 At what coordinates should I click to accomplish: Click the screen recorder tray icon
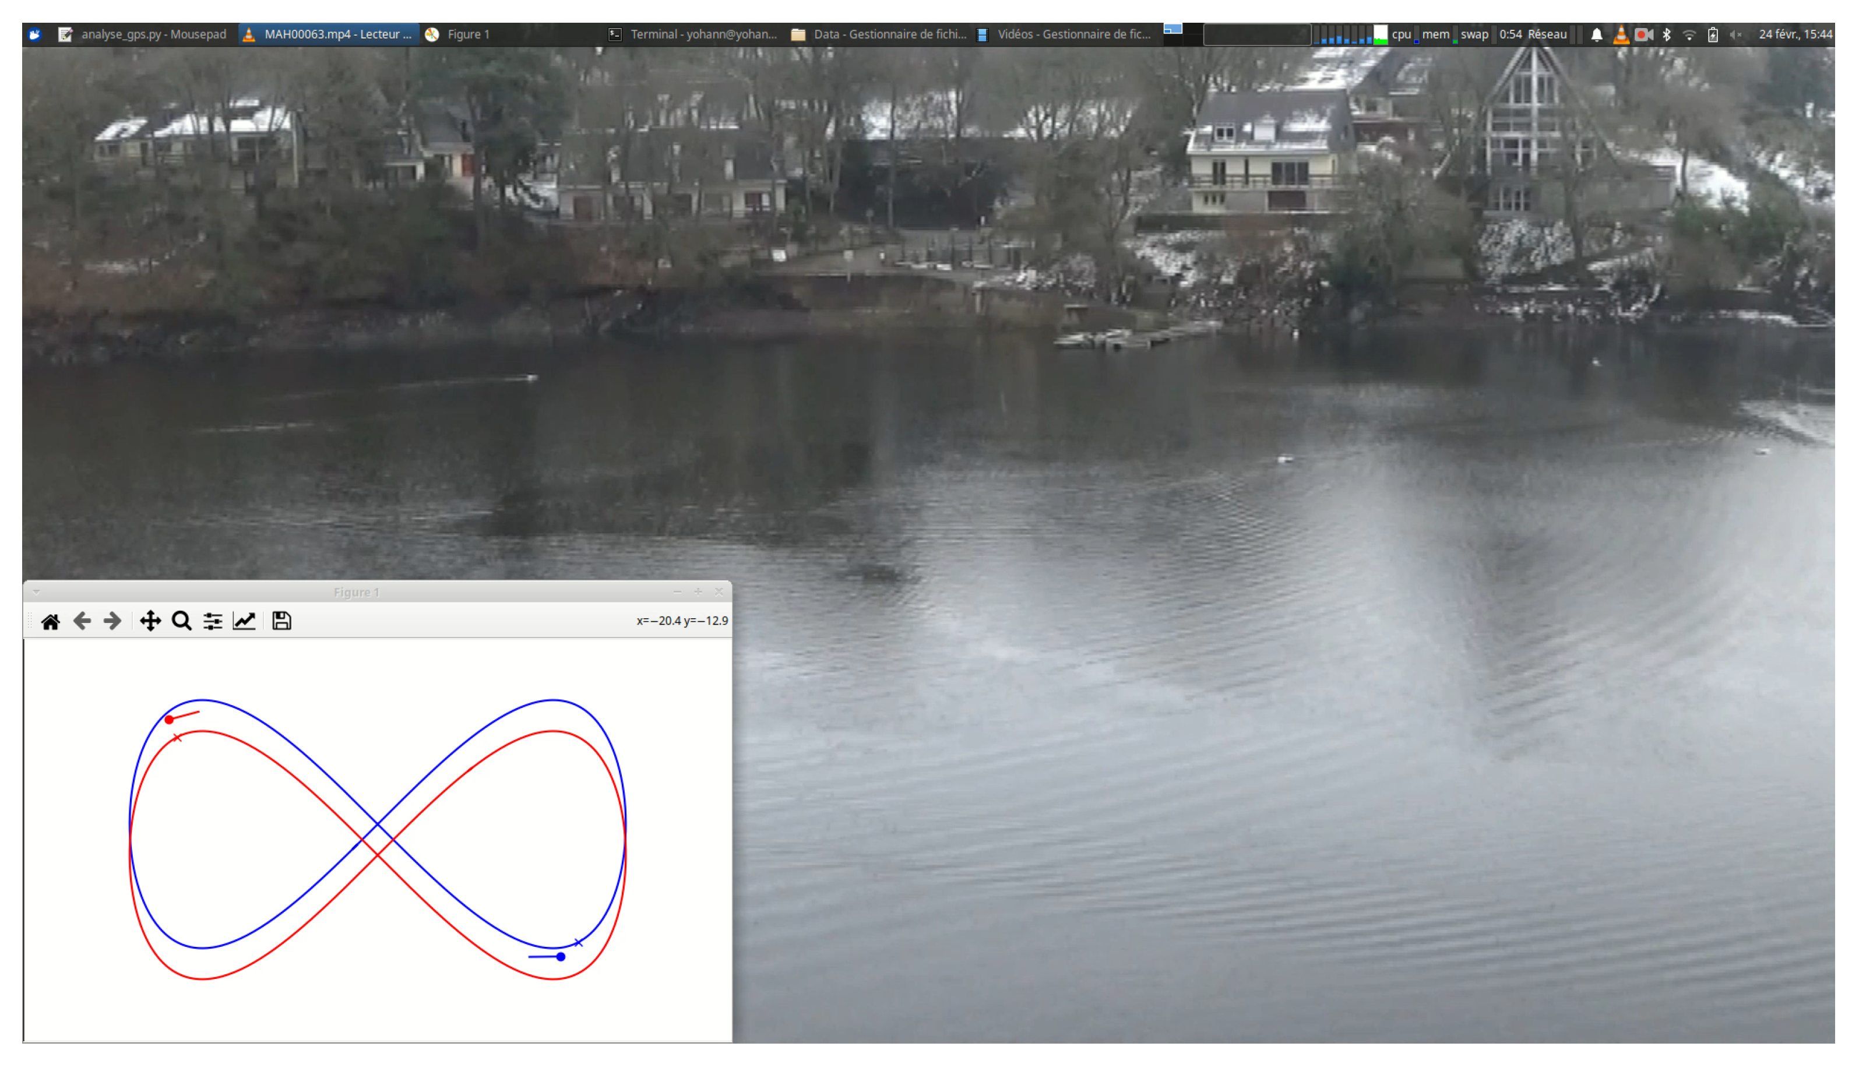point(1643,34)
